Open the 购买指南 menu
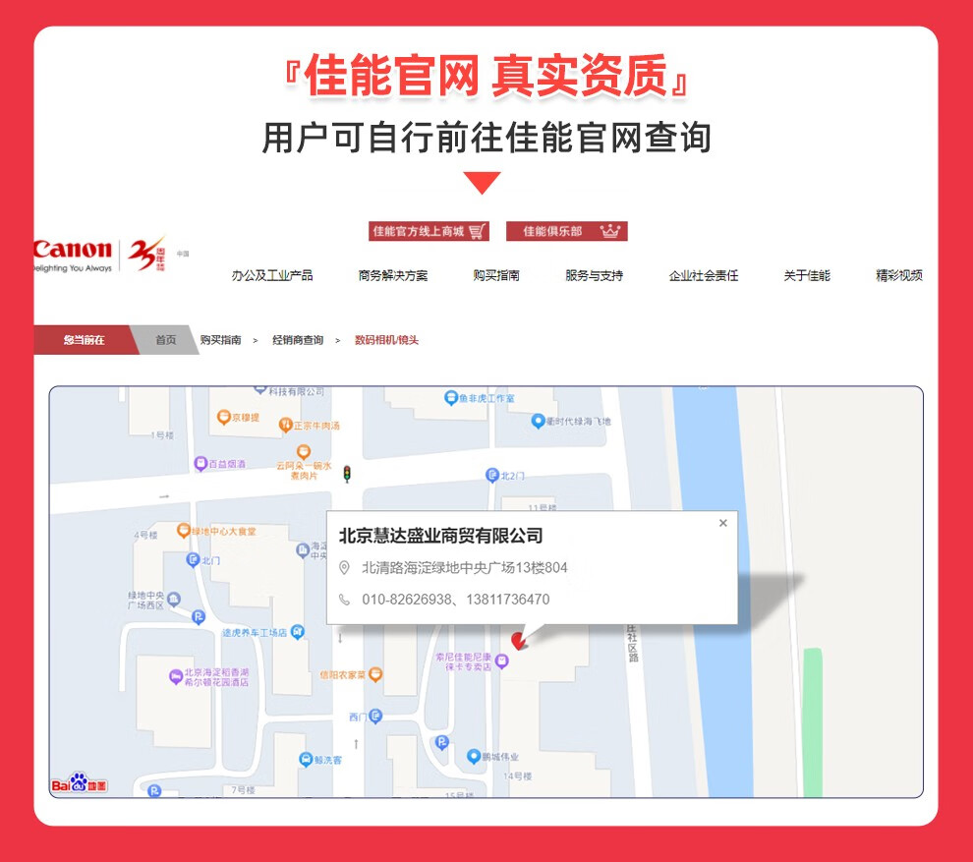 495,275
